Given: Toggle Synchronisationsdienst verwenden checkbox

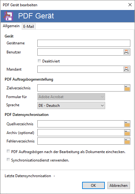Looking at the screenshot, I should coord(8,160).
